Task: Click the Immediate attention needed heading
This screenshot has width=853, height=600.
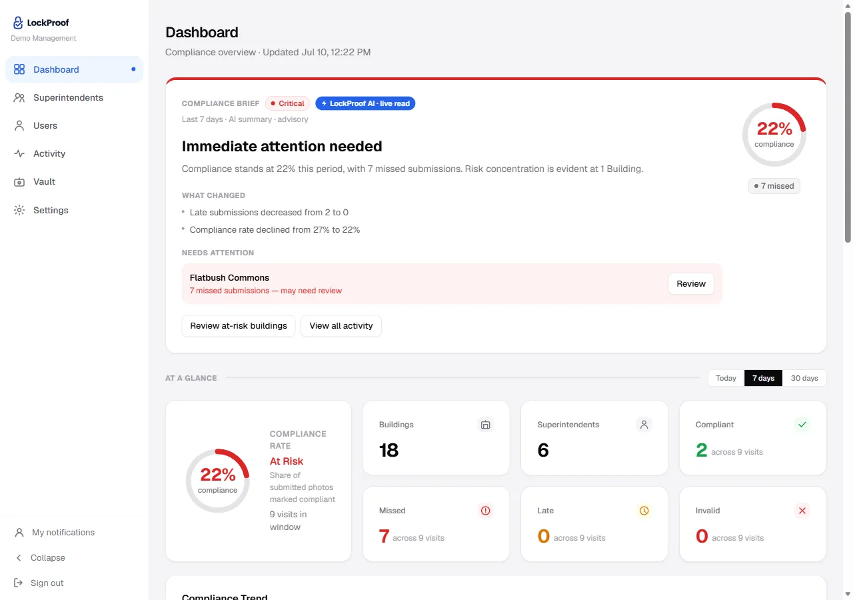Action: pos(282,146)
